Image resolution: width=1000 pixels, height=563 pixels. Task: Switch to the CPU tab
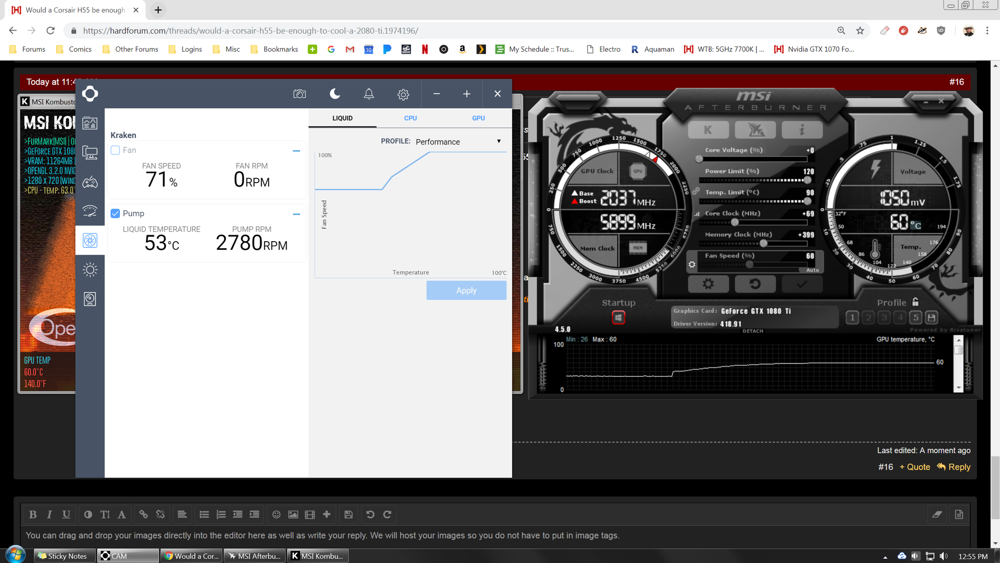point(410,118)
